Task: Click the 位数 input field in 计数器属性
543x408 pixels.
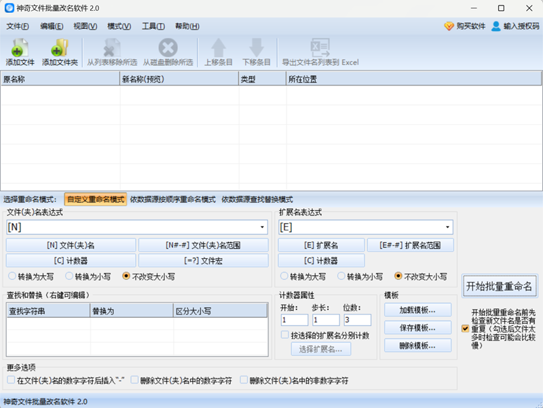Action: pos(357,320)
